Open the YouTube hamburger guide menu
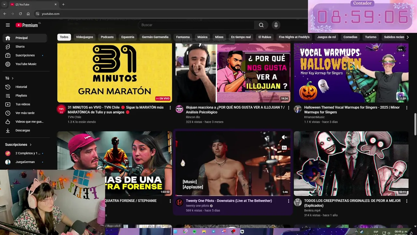The image size is (417, 235). coord(8,25)
